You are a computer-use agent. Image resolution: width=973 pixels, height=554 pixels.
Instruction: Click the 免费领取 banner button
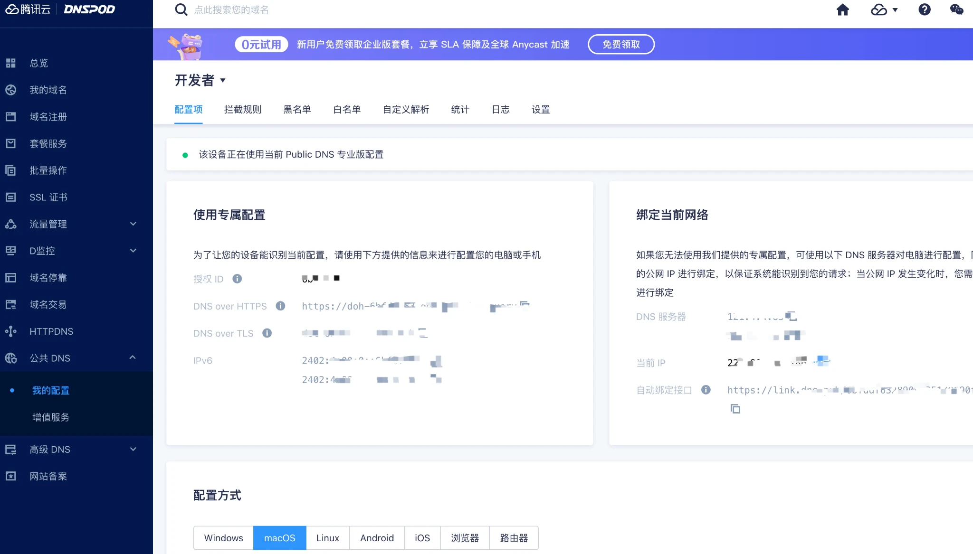[x=621, y=44]
